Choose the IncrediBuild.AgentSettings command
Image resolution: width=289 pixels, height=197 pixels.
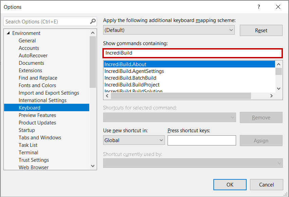134,71
